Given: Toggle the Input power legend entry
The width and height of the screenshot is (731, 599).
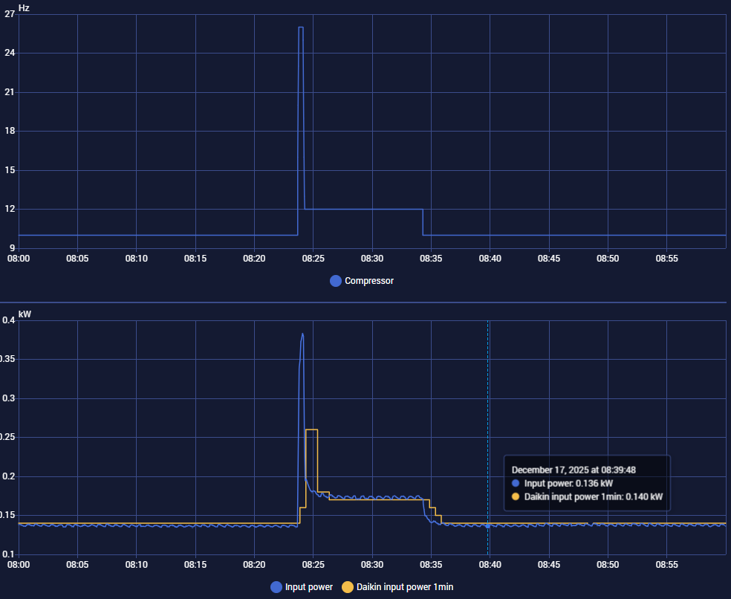Looking at the screenshot, I should [x=302, y=587].
